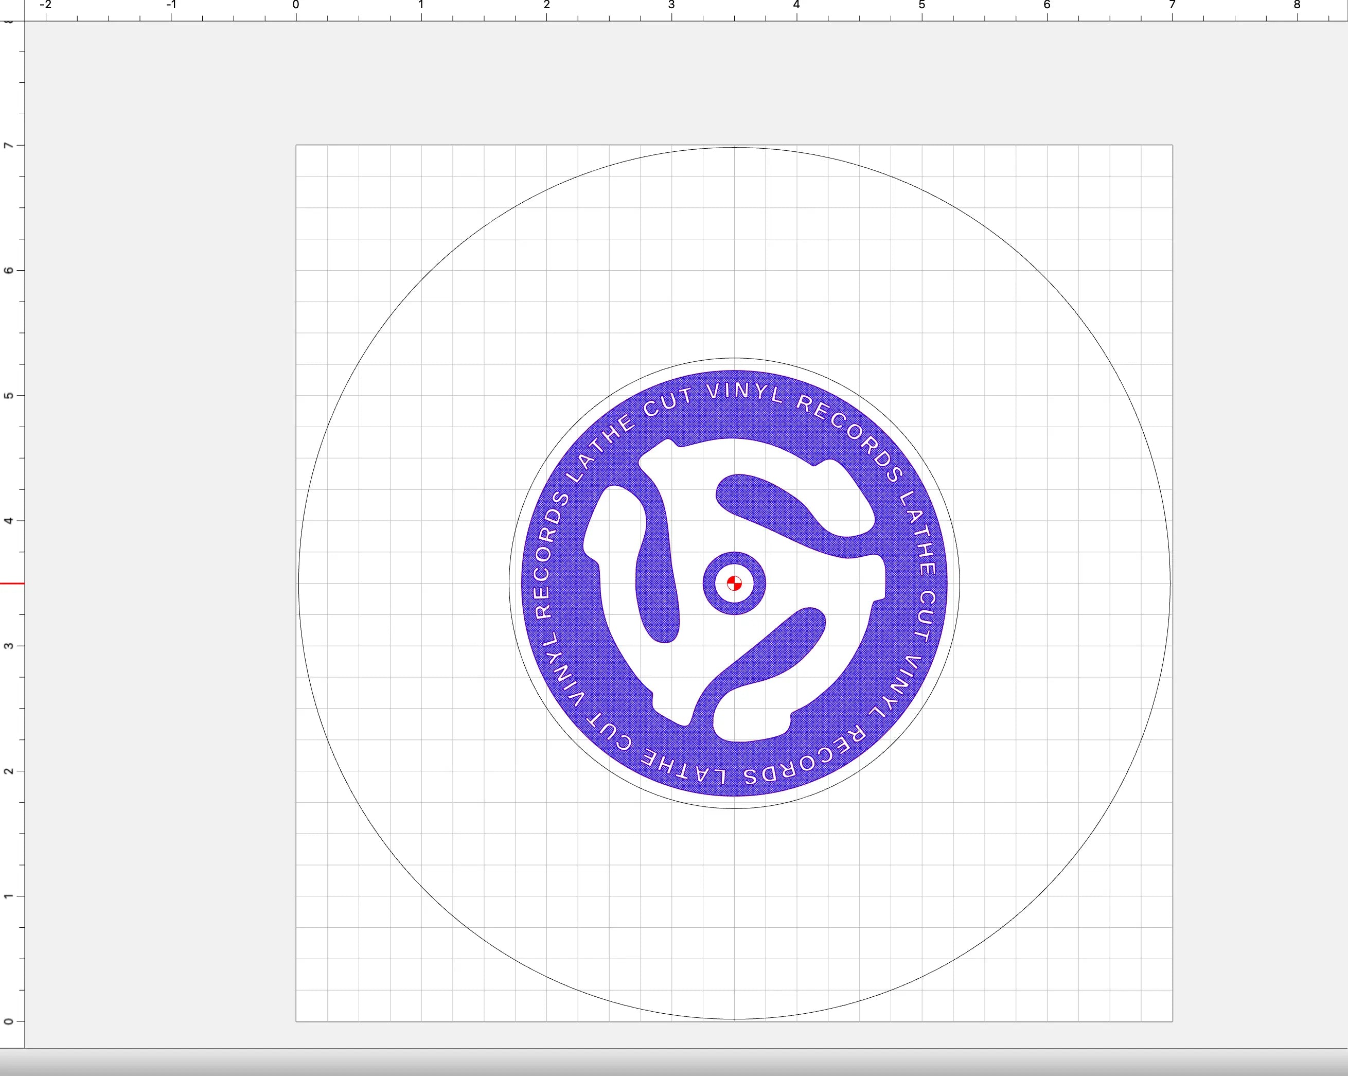Click the bottom gray status bar
Image resolution: width=1348 pixels, height=1076 pixels.
(674, 1063)
